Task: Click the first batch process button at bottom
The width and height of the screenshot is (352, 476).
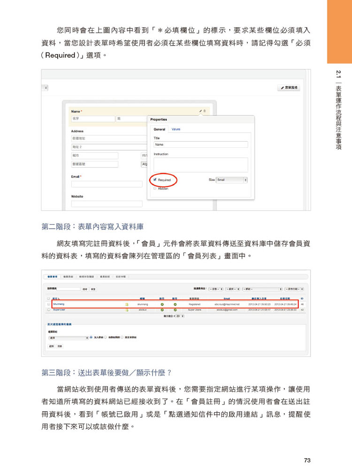Action: pos(52,346)
